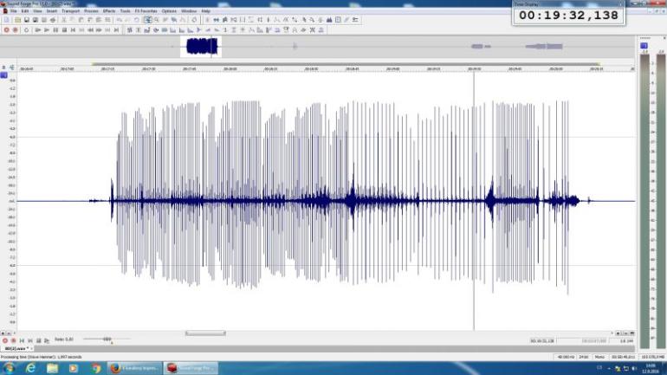Viewport: 667px width, 375px height.
Task: Click Rewind in the transport toolbar
Action: [91, 30]
